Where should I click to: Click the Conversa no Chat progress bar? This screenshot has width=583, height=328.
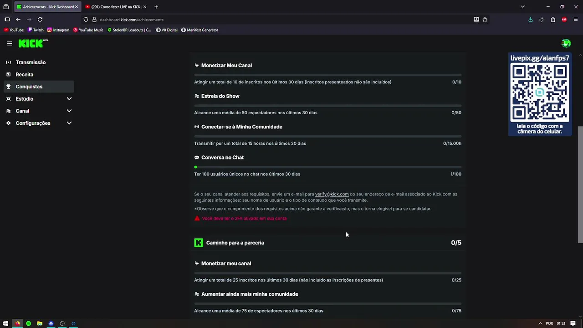click(327, 167)
